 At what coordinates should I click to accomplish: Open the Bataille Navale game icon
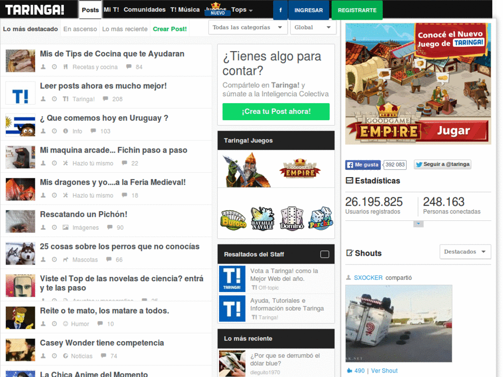click(x=262, y=218)
